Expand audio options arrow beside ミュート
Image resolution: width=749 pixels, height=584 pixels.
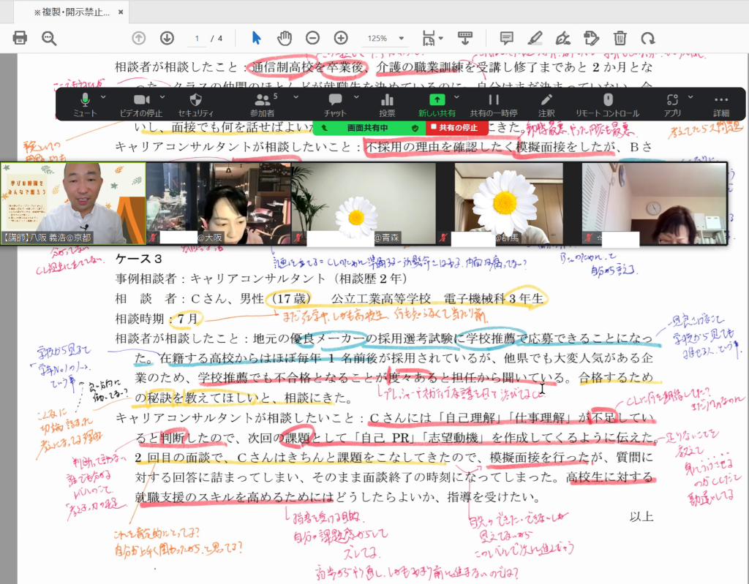(102, 97)
